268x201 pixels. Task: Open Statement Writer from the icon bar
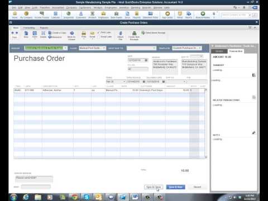(x=150, y=15)
